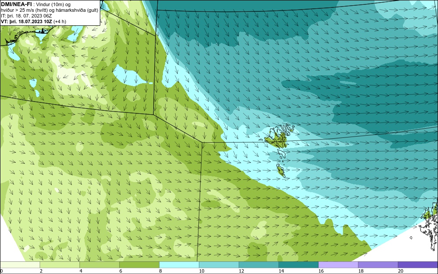438x274 pixels.
Task: Click the legend value label 4
Action: (81, 271)
